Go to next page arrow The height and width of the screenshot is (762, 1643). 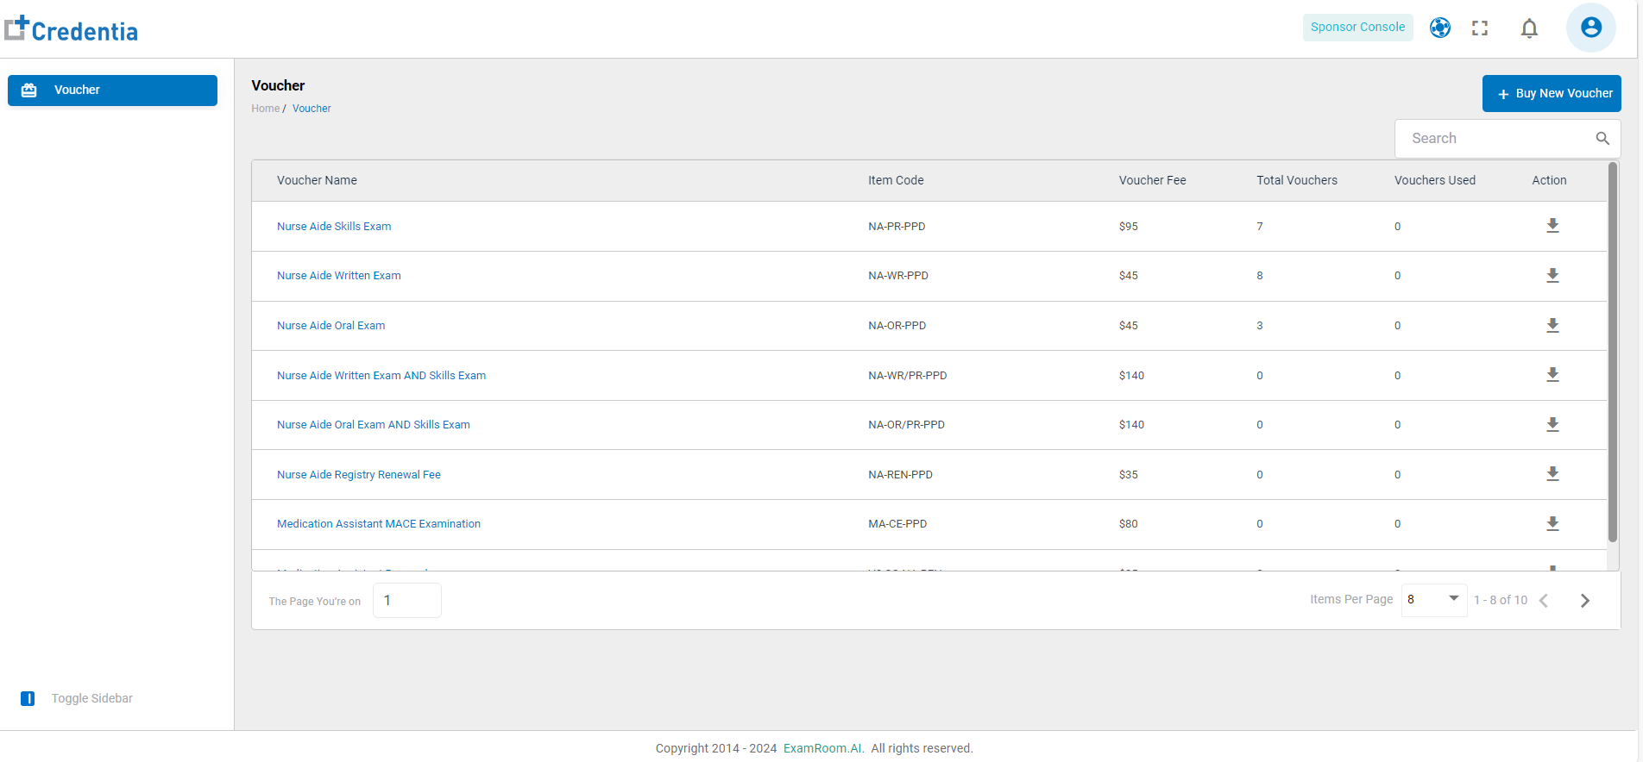(1584, 601)
